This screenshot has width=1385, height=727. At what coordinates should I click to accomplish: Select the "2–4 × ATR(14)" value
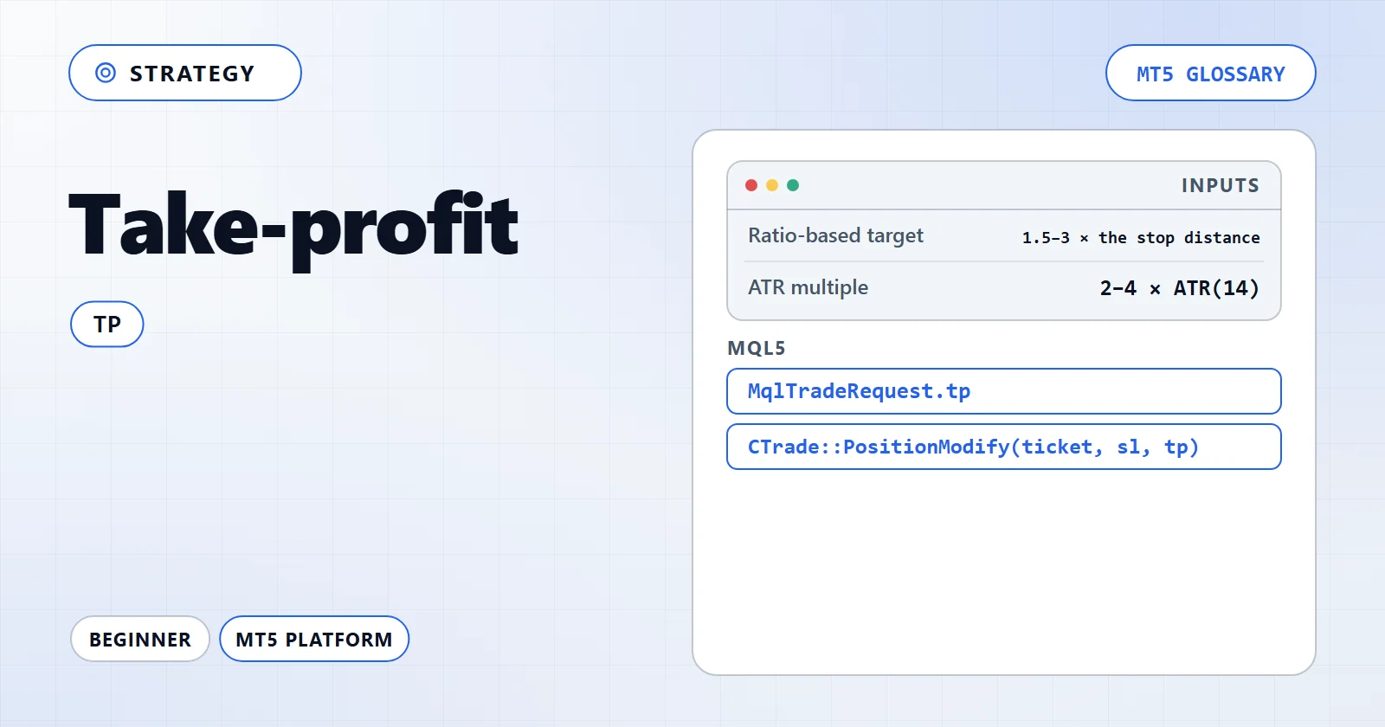point(1179,288)
